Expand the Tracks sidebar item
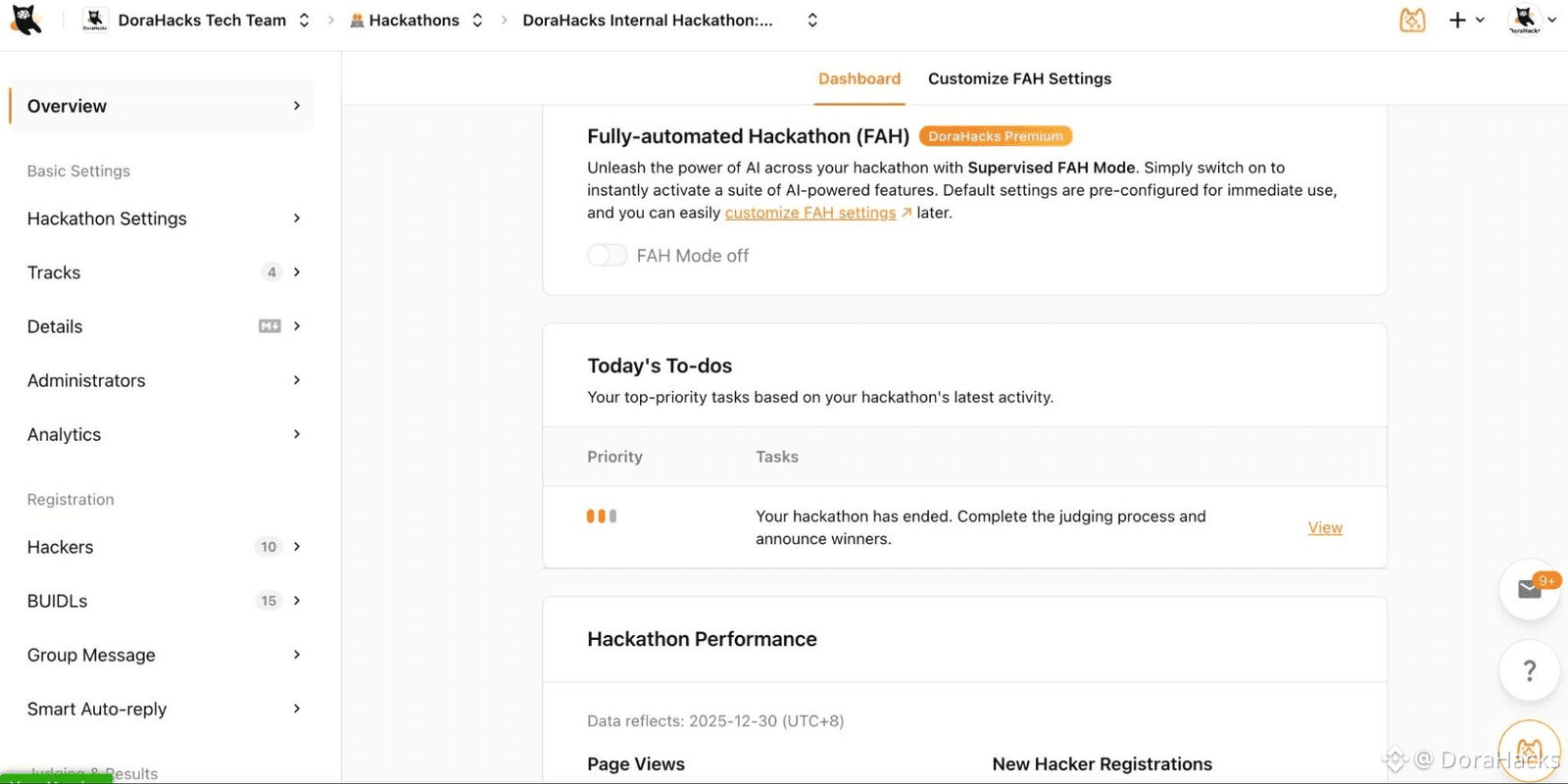Viewport: 1568px width, 784px height. (297, 272)
